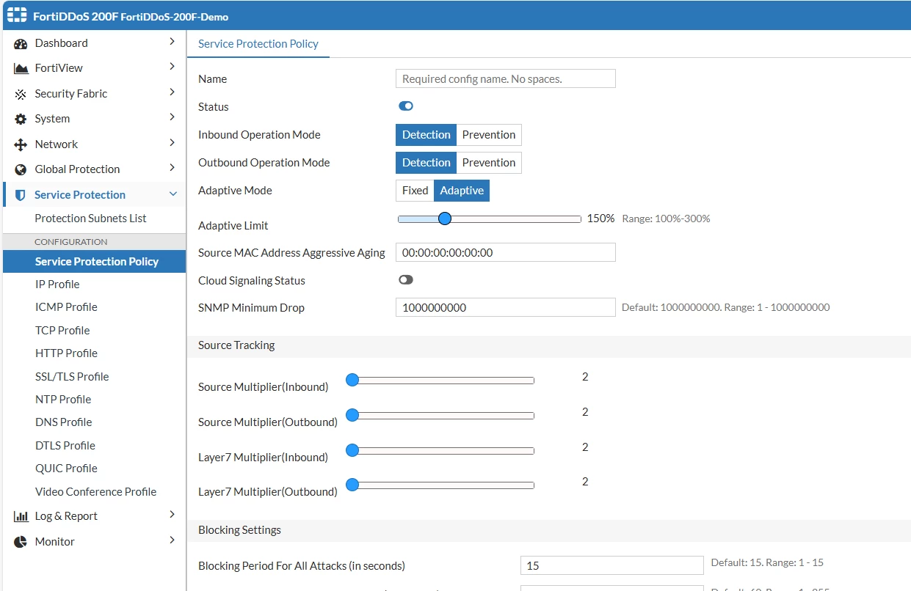Click the Log & Report menu label
Image resolution: width=911 pixels, height=591 pixels.
(x=66, y=516)
